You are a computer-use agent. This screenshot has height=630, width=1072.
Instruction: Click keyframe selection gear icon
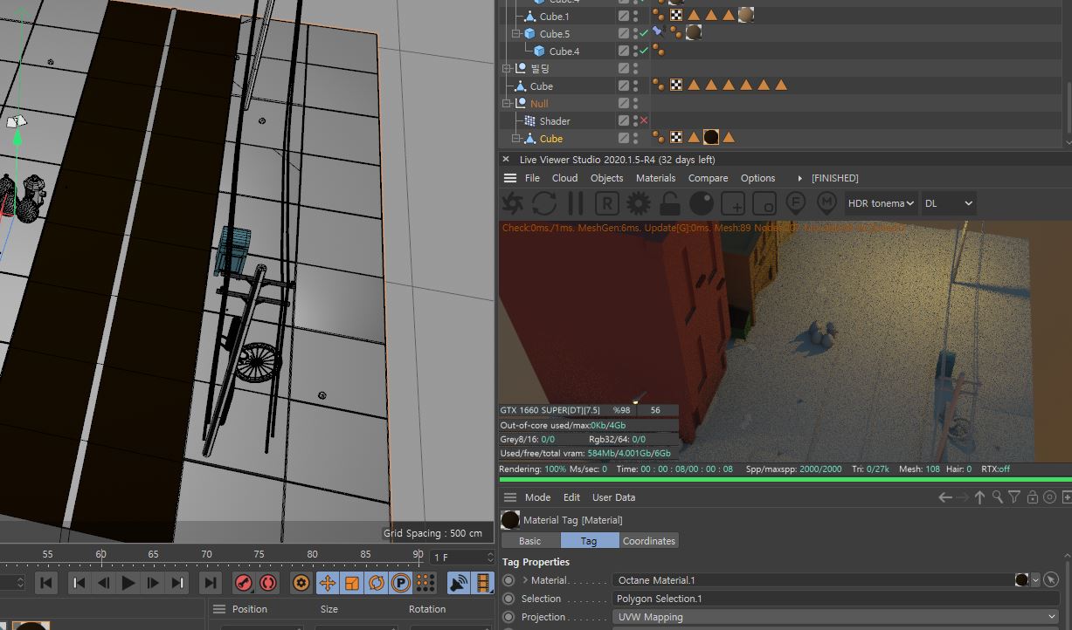[x=301, y=583]
